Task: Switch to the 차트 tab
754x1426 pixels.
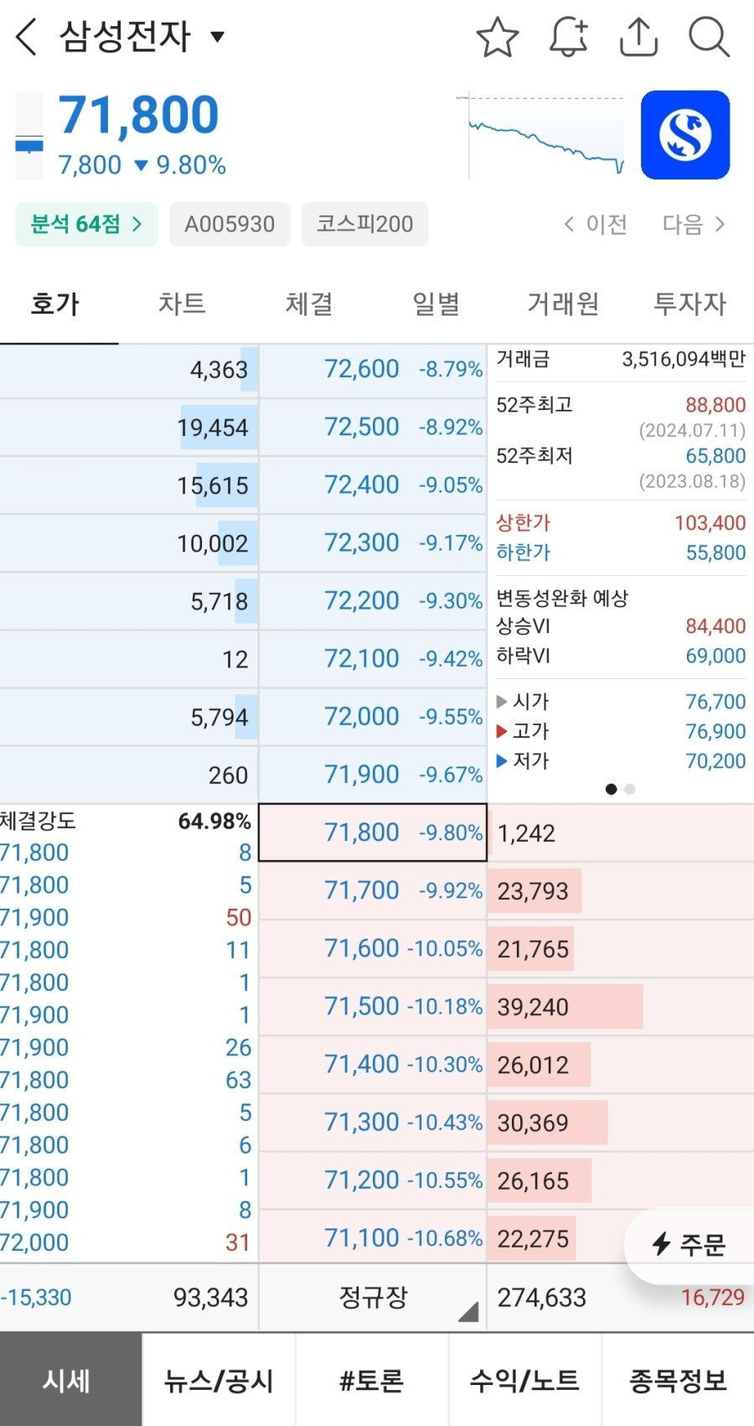Action: [x=182, y=303]
